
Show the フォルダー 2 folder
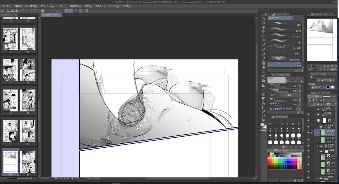coord(308,109)
